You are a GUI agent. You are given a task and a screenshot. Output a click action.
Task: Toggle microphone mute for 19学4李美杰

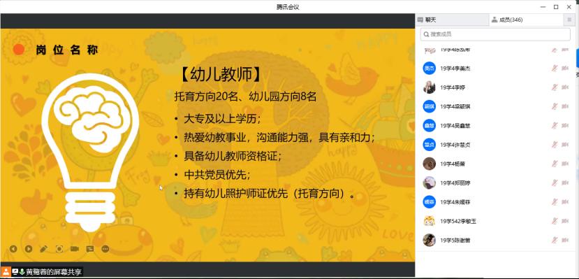(555, 68)
